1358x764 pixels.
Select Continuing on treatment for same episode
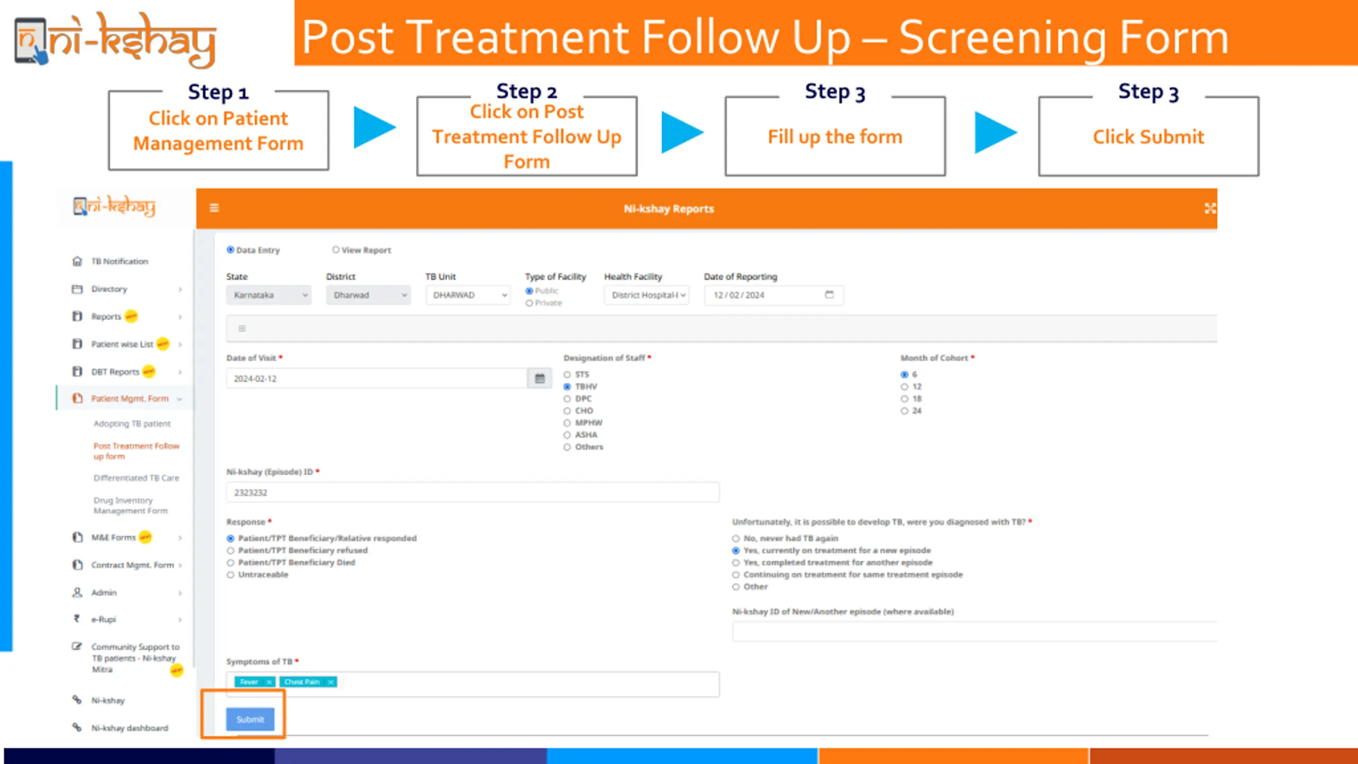(736, 575)
